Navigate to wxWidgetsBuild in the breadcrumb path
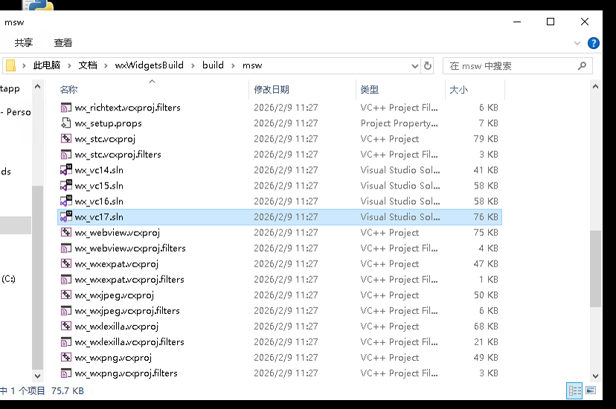This screenshot has width=616, height=409. (x=150, y=65)
